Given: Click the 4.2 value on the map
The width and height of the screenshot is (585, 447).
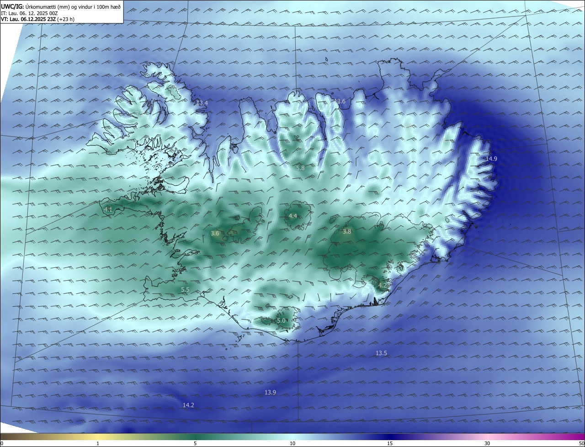Looking at the screenshot, I should coord(382,285).
